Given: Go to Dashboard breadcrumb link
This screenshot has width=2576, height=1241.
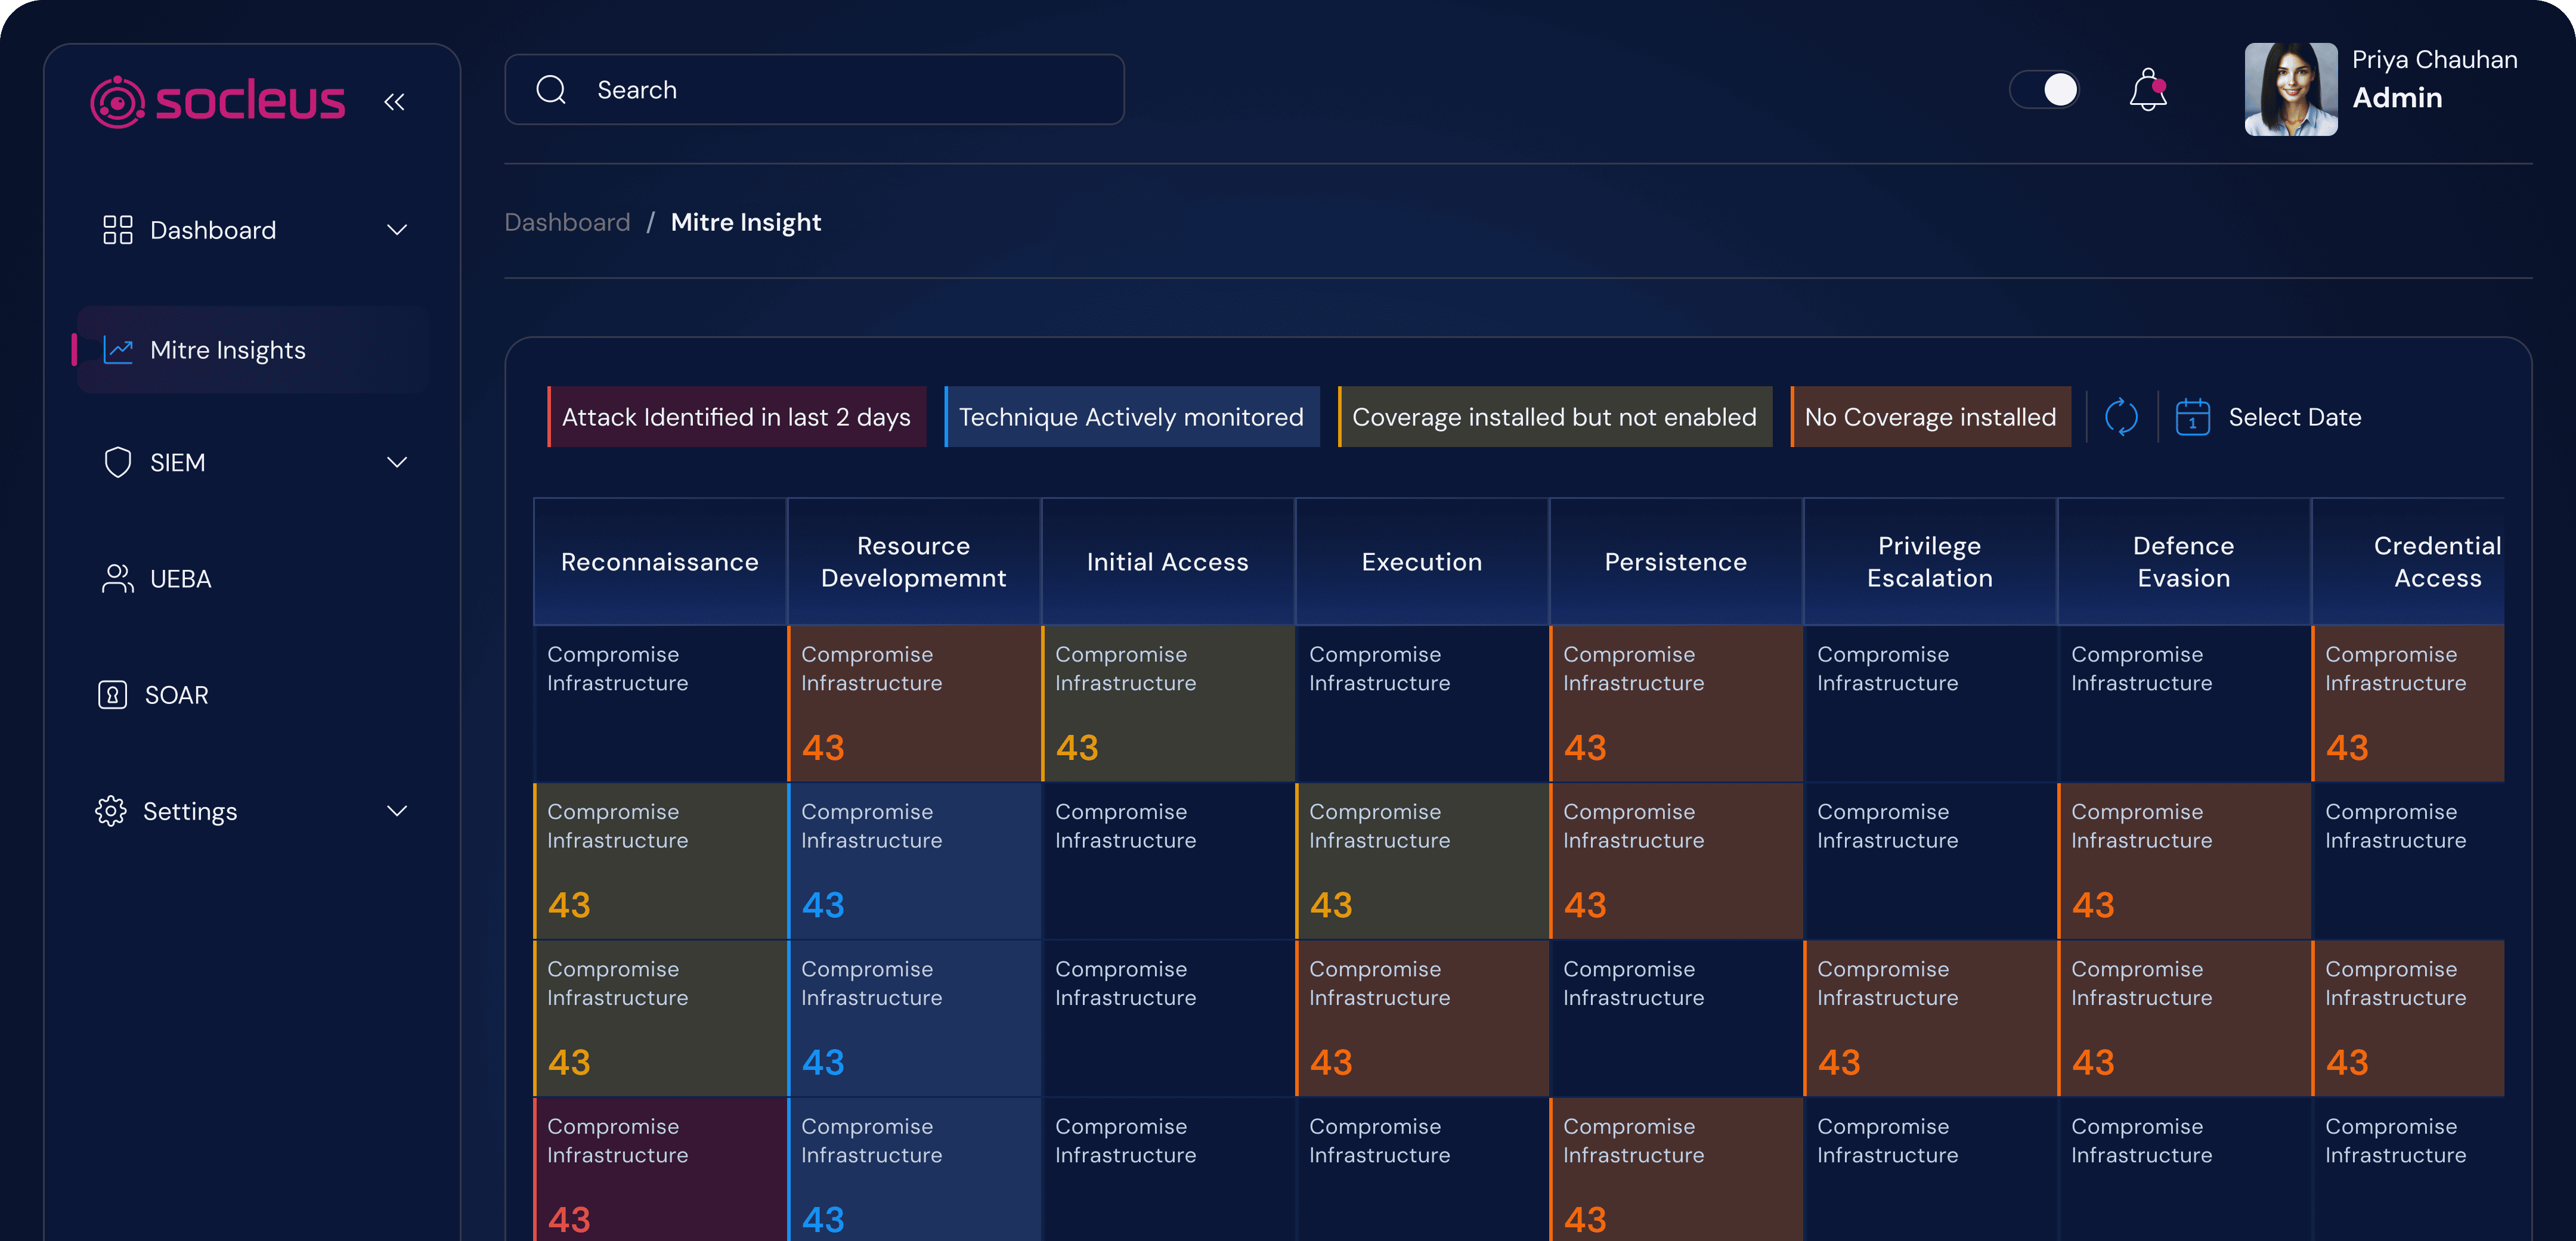Looking at the screenshot, I should (567, 222).
